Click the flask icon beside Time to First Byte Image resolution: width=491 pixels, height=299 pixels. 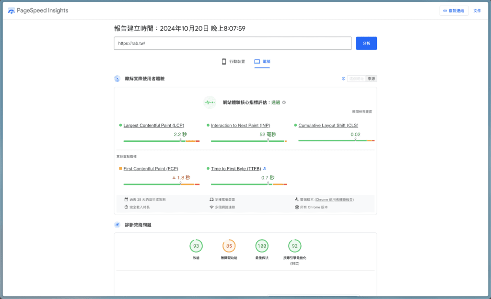point(265,169)
